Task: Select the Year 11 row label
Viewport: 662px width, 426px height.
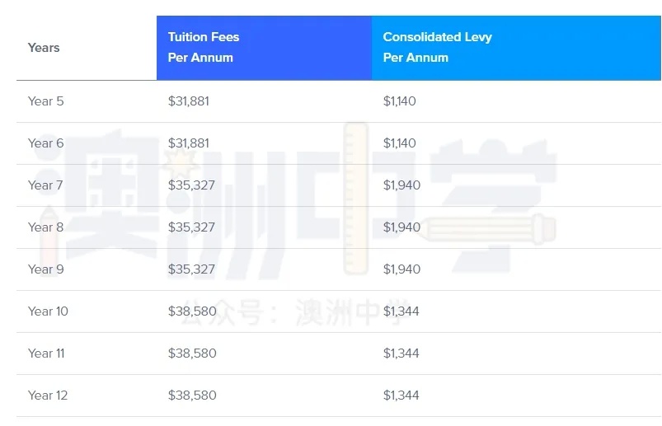Action: (46, 353)
